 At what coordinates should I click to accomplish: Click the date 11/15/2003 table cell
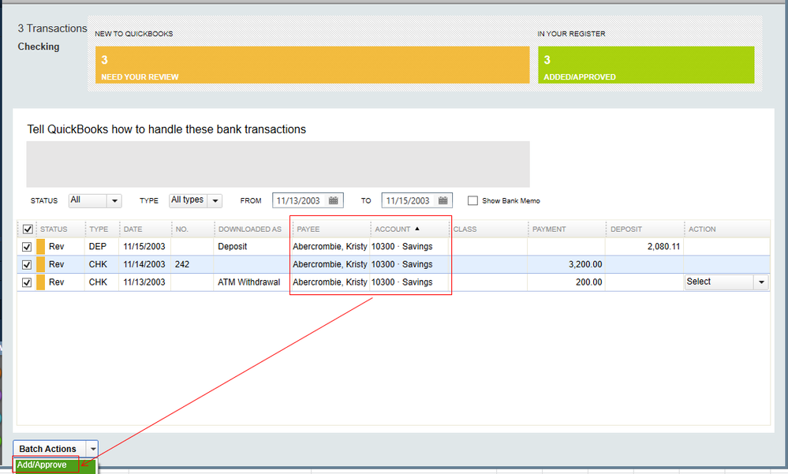(144, 247)
